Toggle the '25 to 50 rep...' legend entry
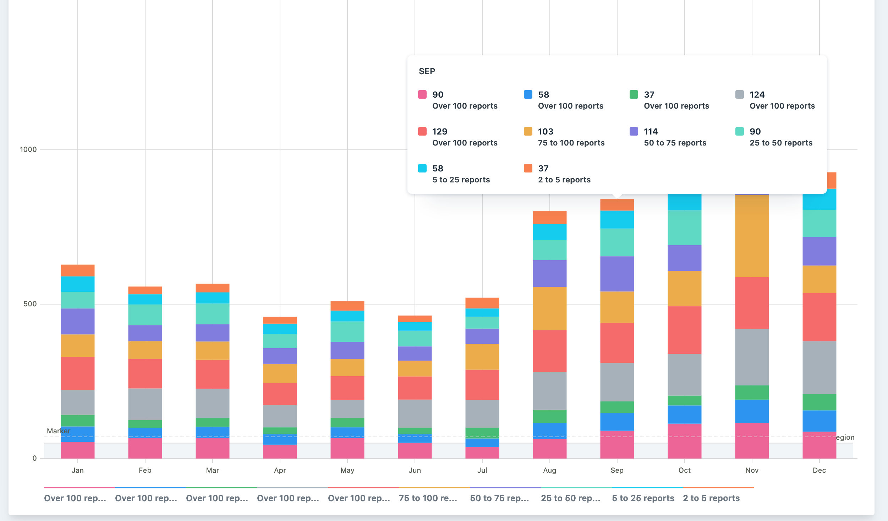 point(570,498)
